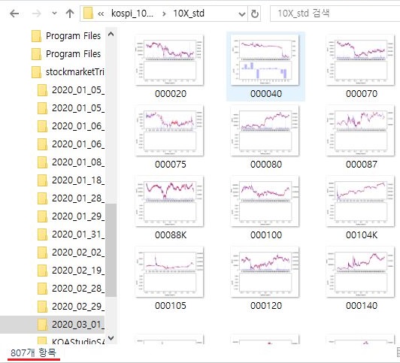Select 2020_01_31_ folder in tree

pos(71,234)
